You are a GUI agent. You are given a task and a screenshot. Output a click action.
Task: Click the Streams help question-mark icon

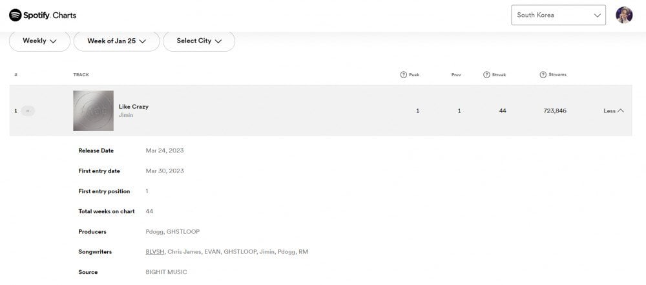click(543, 75)
